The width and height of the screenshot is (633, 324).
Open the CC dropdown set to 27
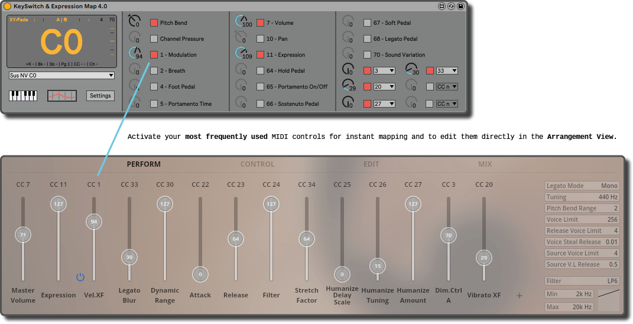point(384,104)
